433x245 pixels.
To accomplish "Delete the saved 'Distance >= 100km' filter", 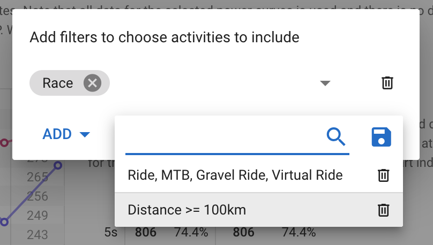I will point(383,210).
